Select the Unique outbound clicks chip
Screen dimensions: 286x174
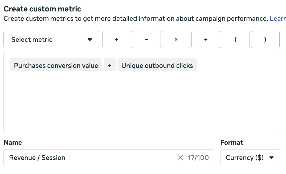tap(157, 65)
